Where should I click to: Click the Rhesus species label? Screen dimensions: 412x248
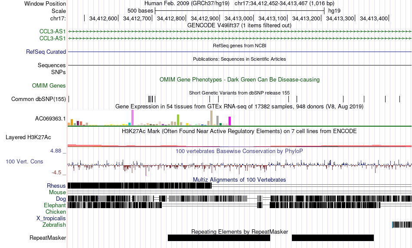(56, 186)
